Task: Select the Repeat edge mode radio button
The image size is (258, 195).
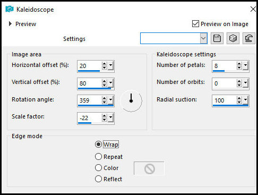Action: click(x=98, y=157)
